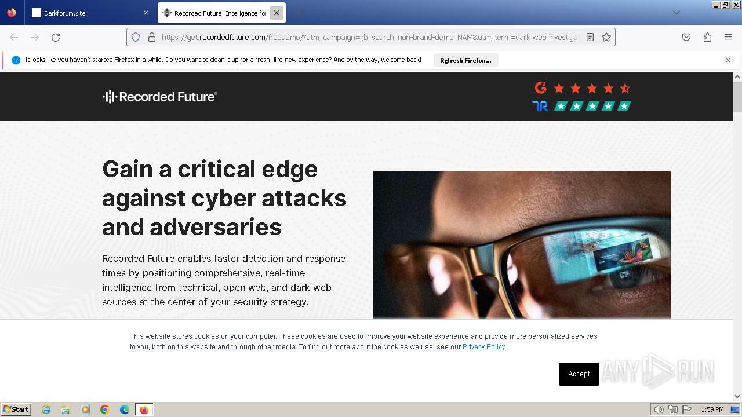Open a new tab with plus button
The width and height of the screenshot is (742, 417).
pos(298,13)
